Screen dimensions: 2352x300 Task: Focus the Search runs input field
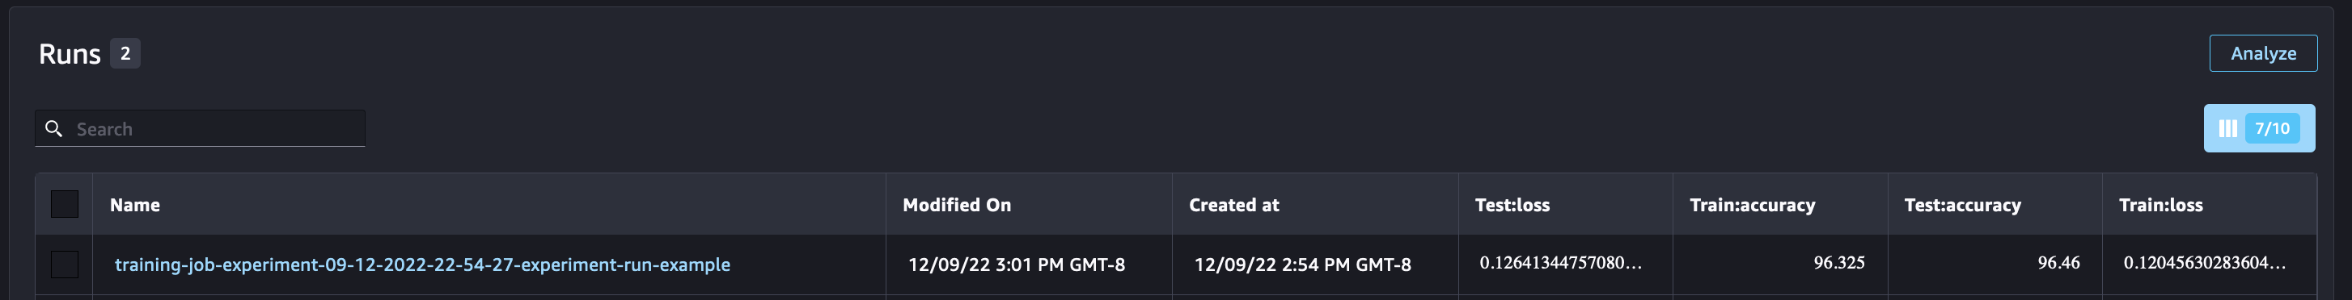[200, 129]
